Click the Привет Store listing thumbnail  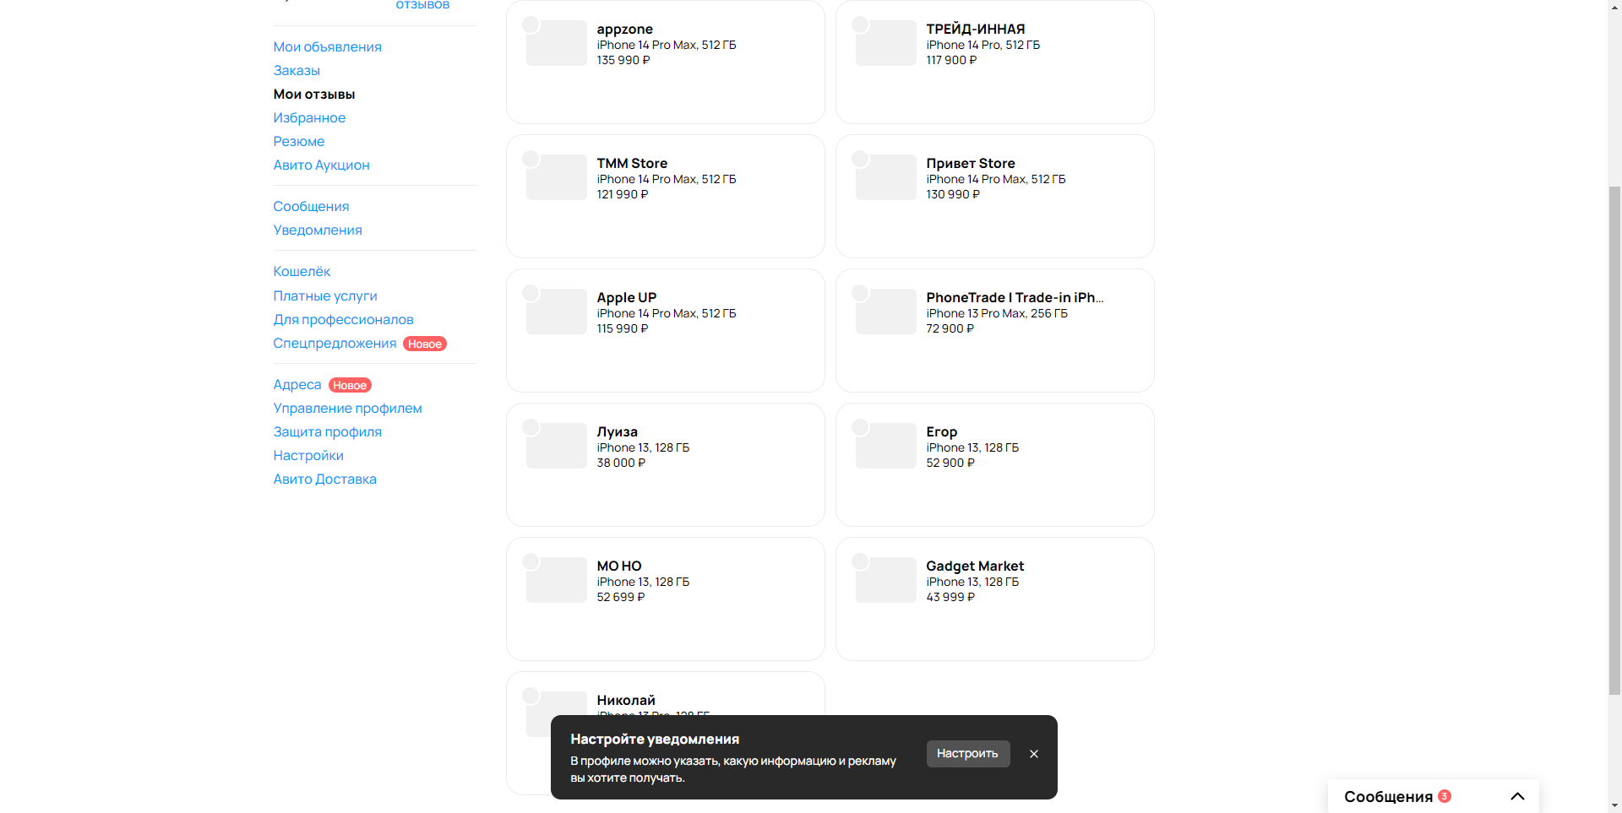coord(885,177)
